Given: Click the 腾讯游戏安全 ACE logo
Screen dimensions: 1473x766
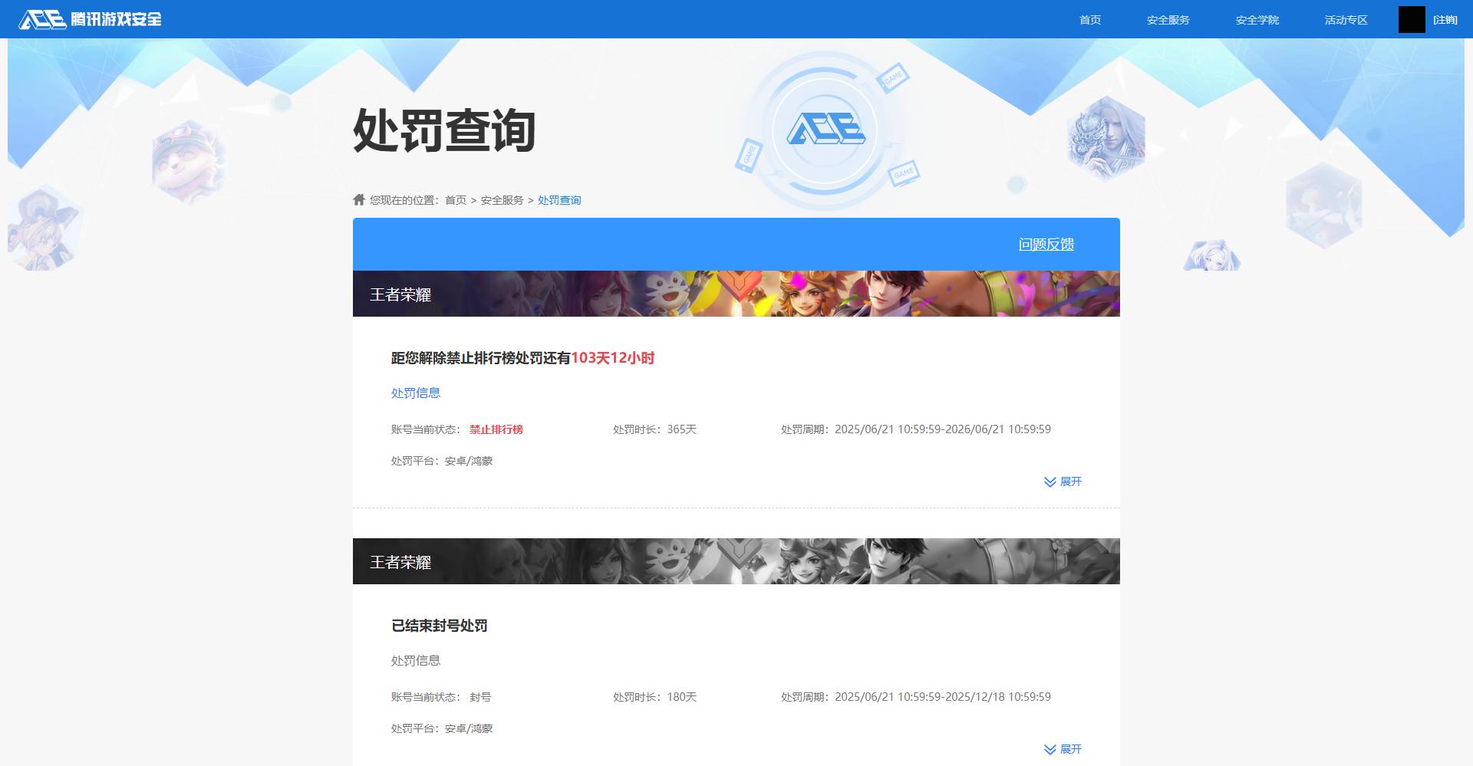Looking at the screenshot, I should click(x=92, y=19).
